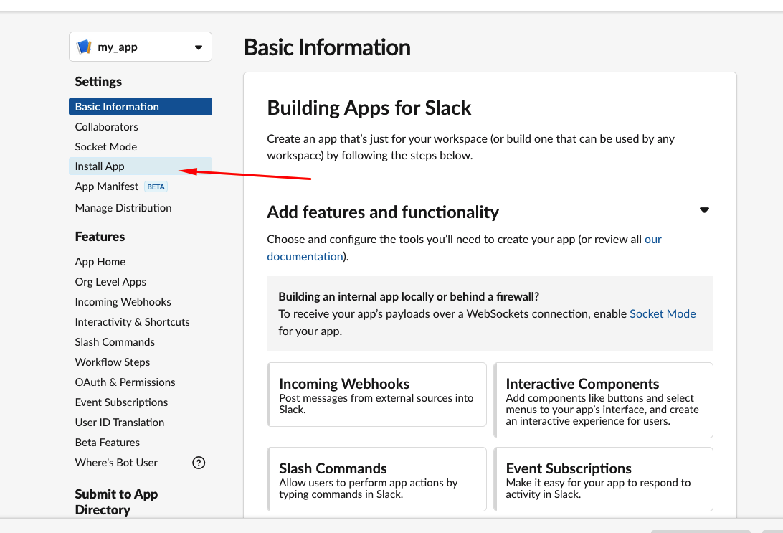This screenshot has width=783, height=533.
Task: Click the Add features and functionality title
Action: 383,212
